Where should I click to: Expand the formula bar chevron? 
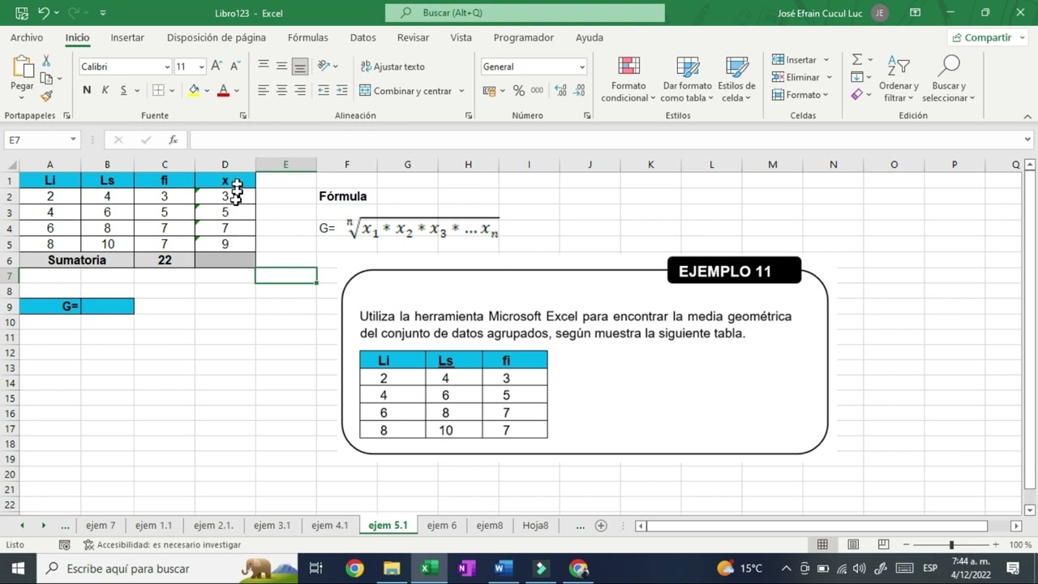1028,140
